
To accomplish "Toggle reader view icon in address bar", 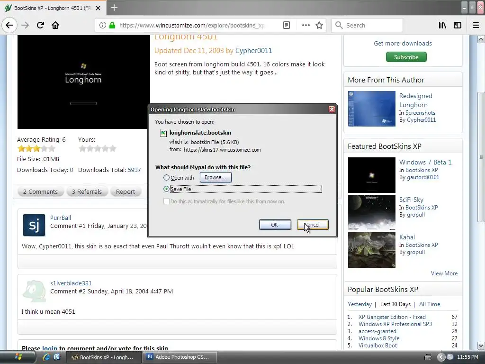I will [x=287, y=25].
